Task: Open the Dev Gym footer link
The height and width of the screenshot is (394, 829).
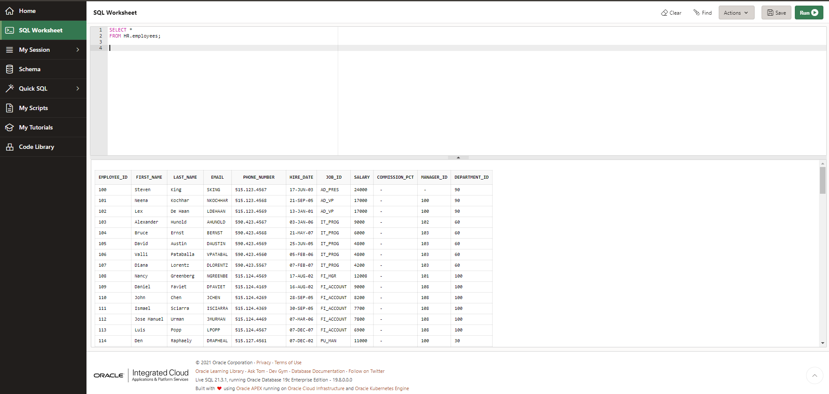Action: pyautogui.click(x=278, y=371)
